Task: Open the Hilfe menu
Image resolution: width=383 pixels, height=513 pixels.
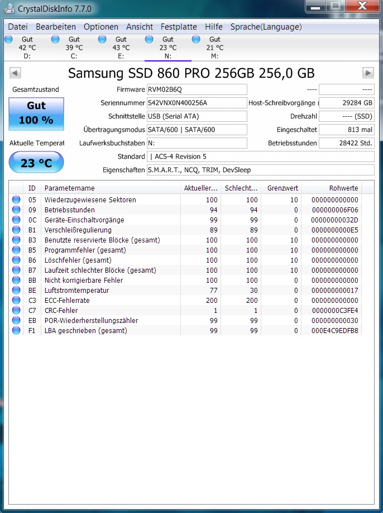Action: tap(214, 27)
